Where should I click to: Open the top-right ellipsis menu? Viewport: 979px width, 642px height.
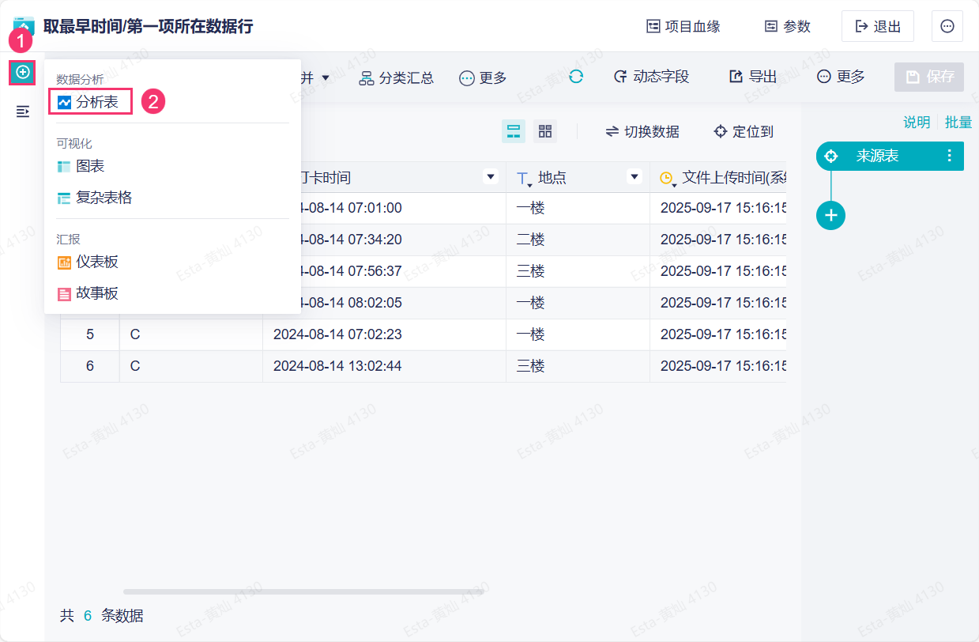(x=947, y=26)
